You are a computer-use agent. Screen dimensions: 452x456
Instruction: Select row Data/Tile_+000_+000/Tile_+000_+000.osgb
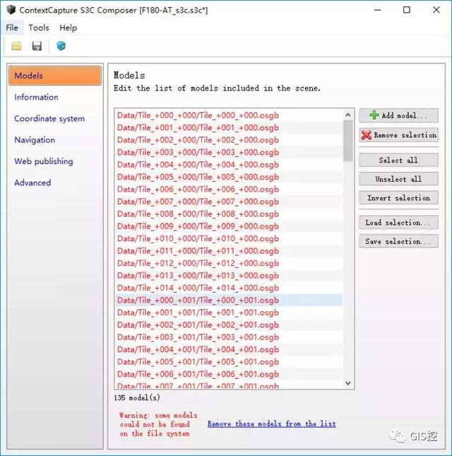pos(229,115)
